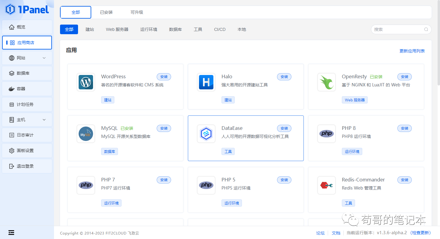Filter apps by 工具 category
Screen dimensions: 440x239
[x=198, y=29]
